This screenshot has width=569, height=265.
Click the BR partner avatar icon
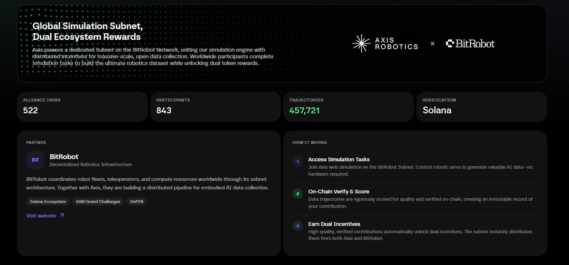[x=35, y=160]
